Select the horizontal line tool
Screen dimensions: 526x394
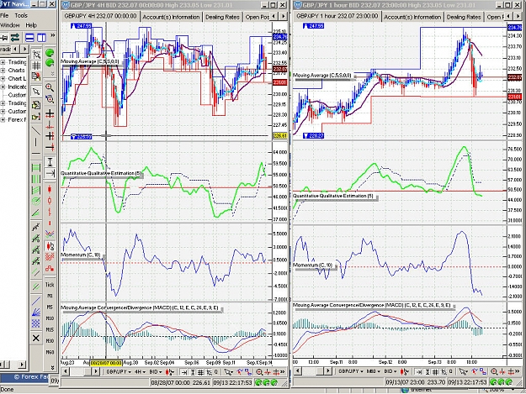36,154
